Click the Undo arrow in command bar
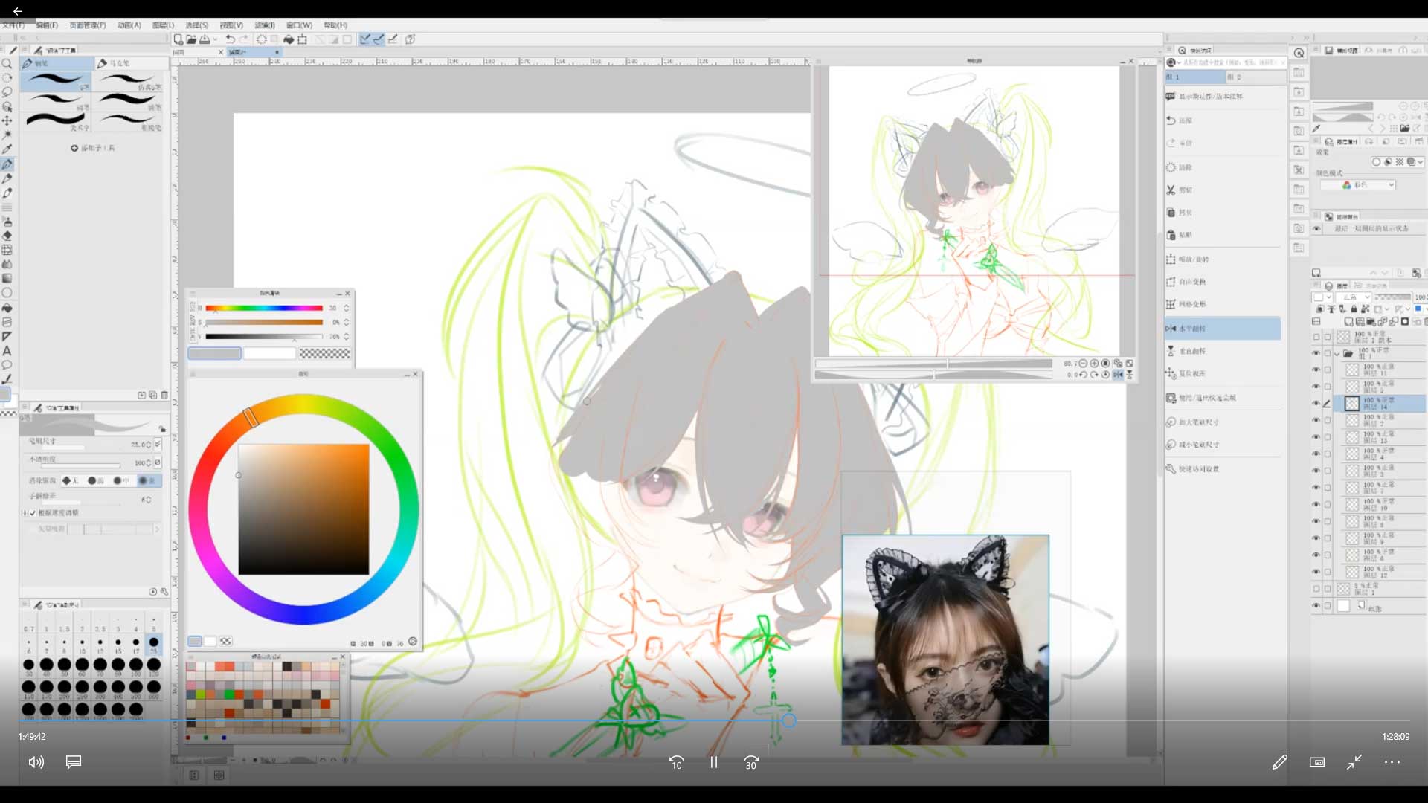 point(231,39)
